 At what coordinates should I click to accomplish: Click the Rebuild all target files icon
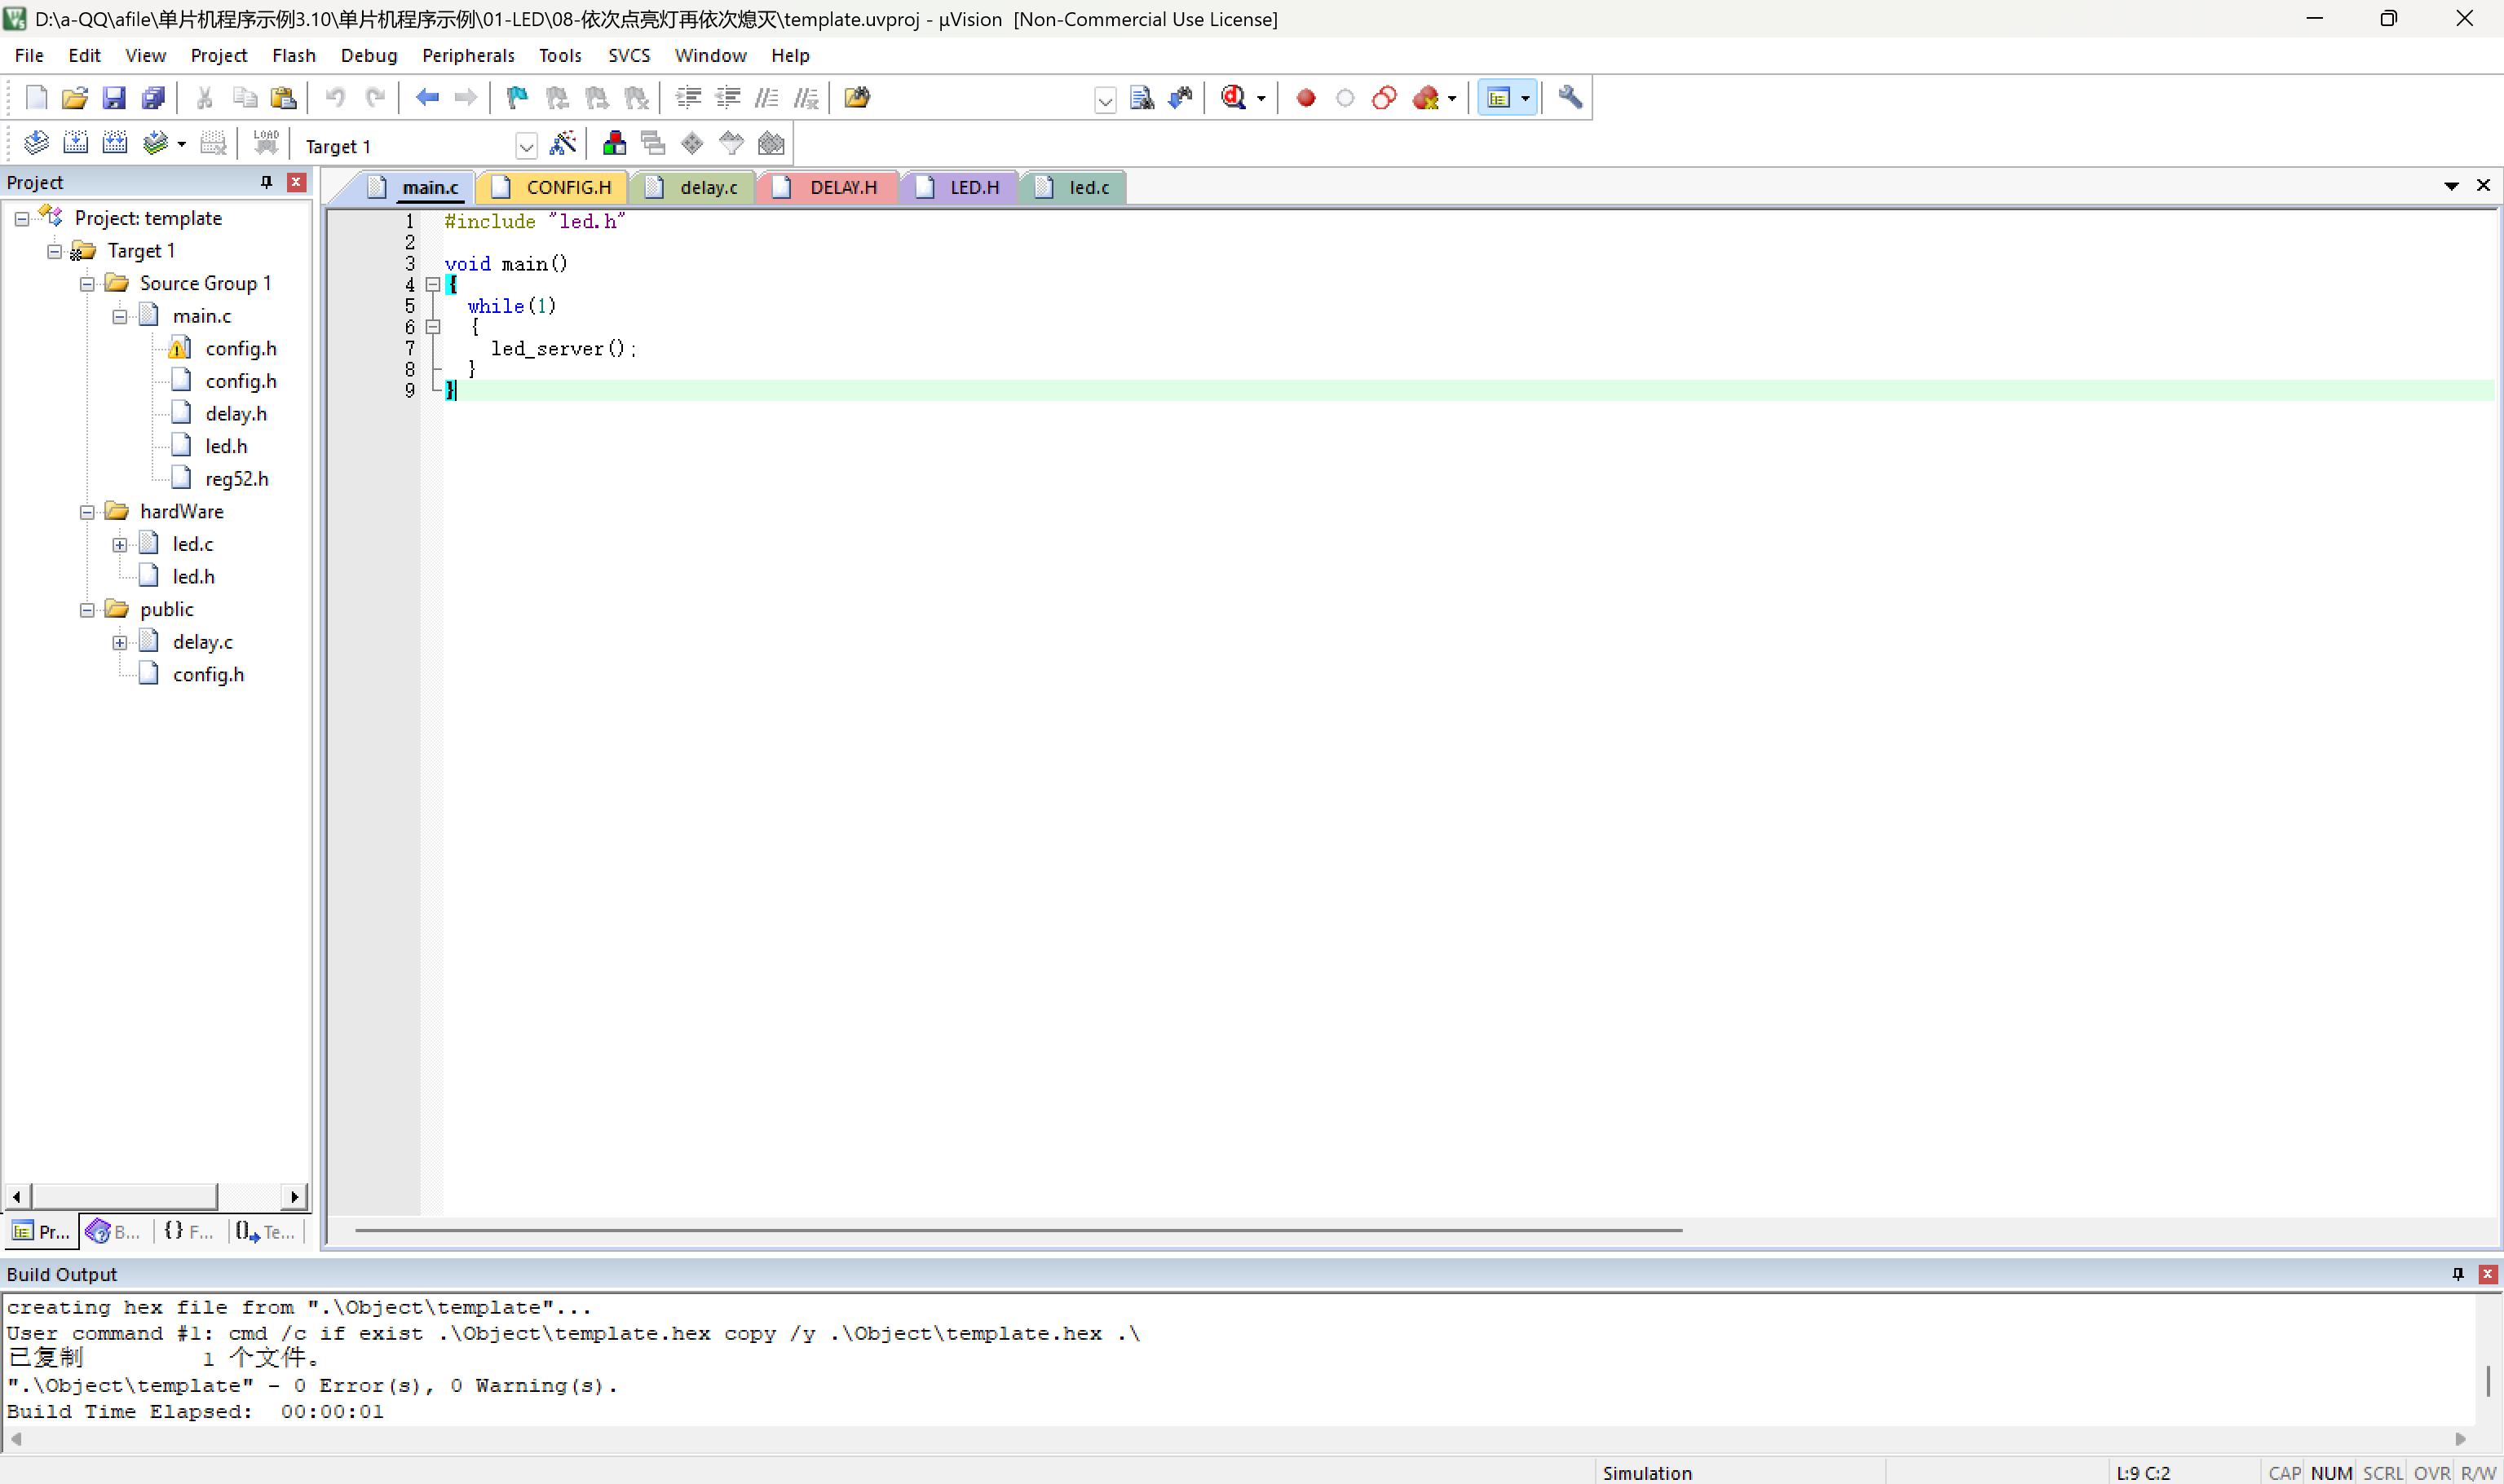tap(115, 143)
